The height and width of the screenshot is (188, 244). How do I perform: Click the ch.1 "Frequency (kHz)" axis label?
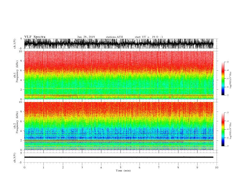(x=17, y=71)
